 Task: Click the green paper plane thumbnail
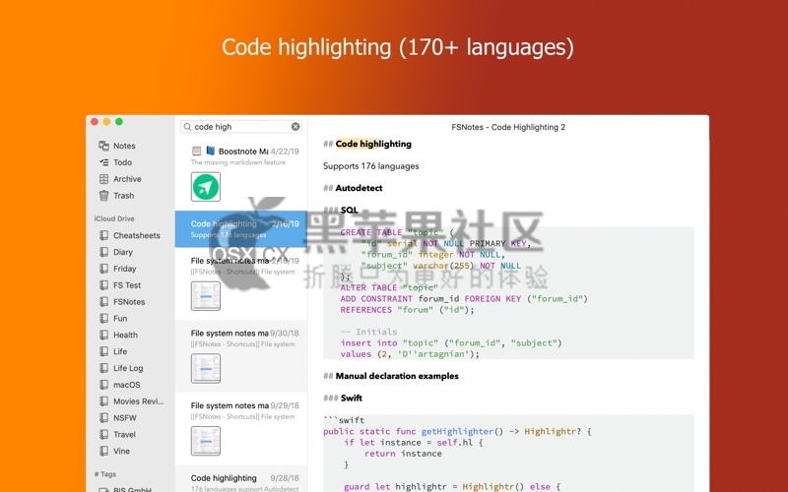206,187
